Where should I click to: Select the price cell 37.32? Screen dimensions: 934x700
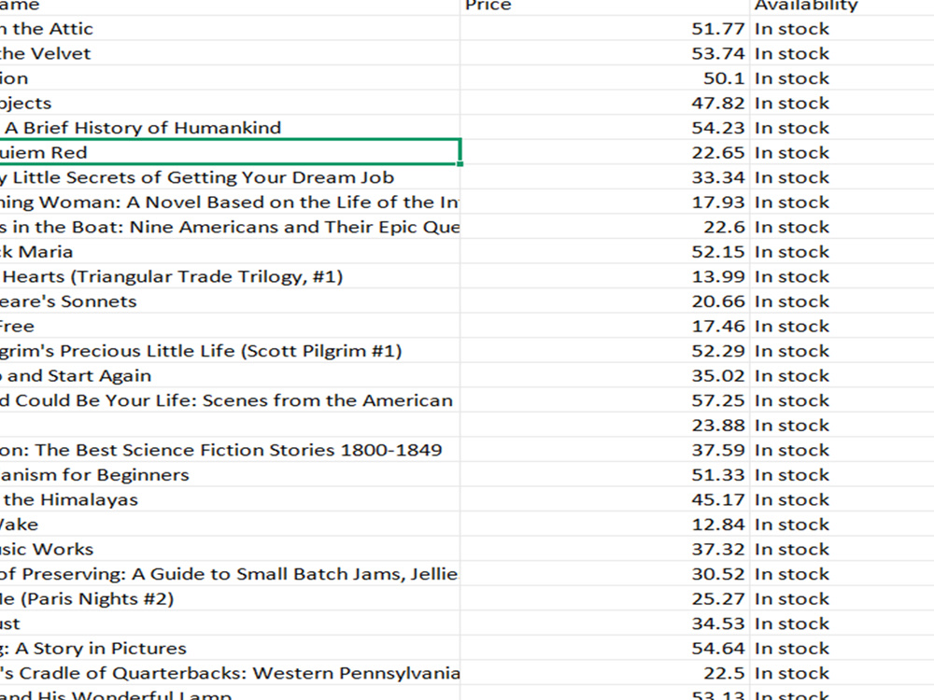(604, 550)
